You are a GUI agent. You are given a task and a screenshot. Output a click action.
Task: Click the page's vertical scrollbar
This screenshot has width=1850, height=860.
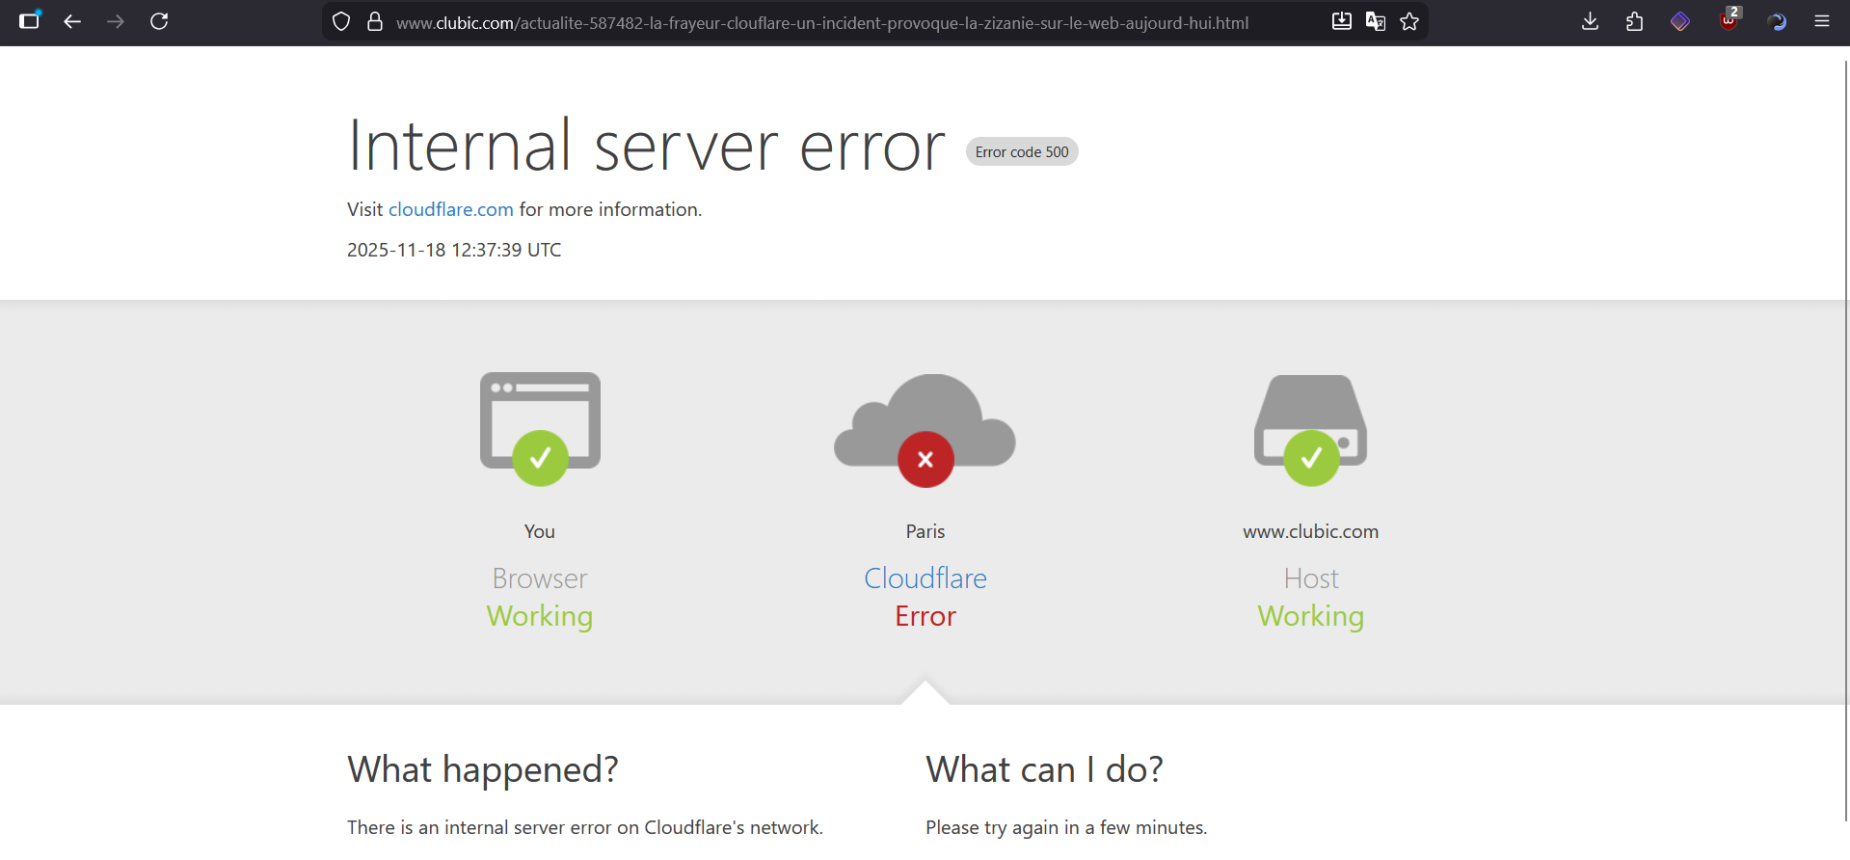pos(1844,434)
